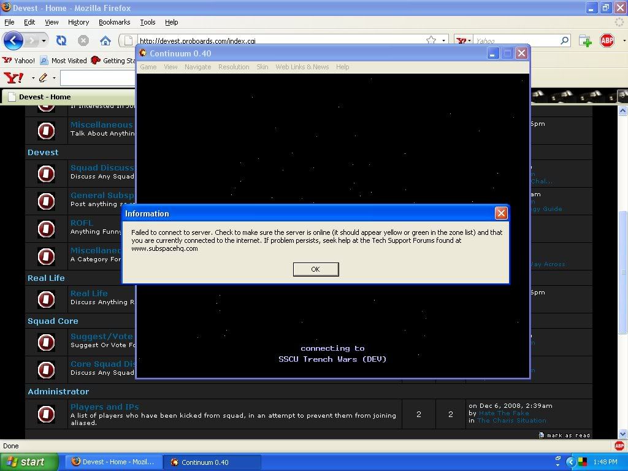Image resolution: width=628 pixels, height=471 pixels.
Task: Click the search magnifier in the Yahoo box
Action: [x=564, y=40]
